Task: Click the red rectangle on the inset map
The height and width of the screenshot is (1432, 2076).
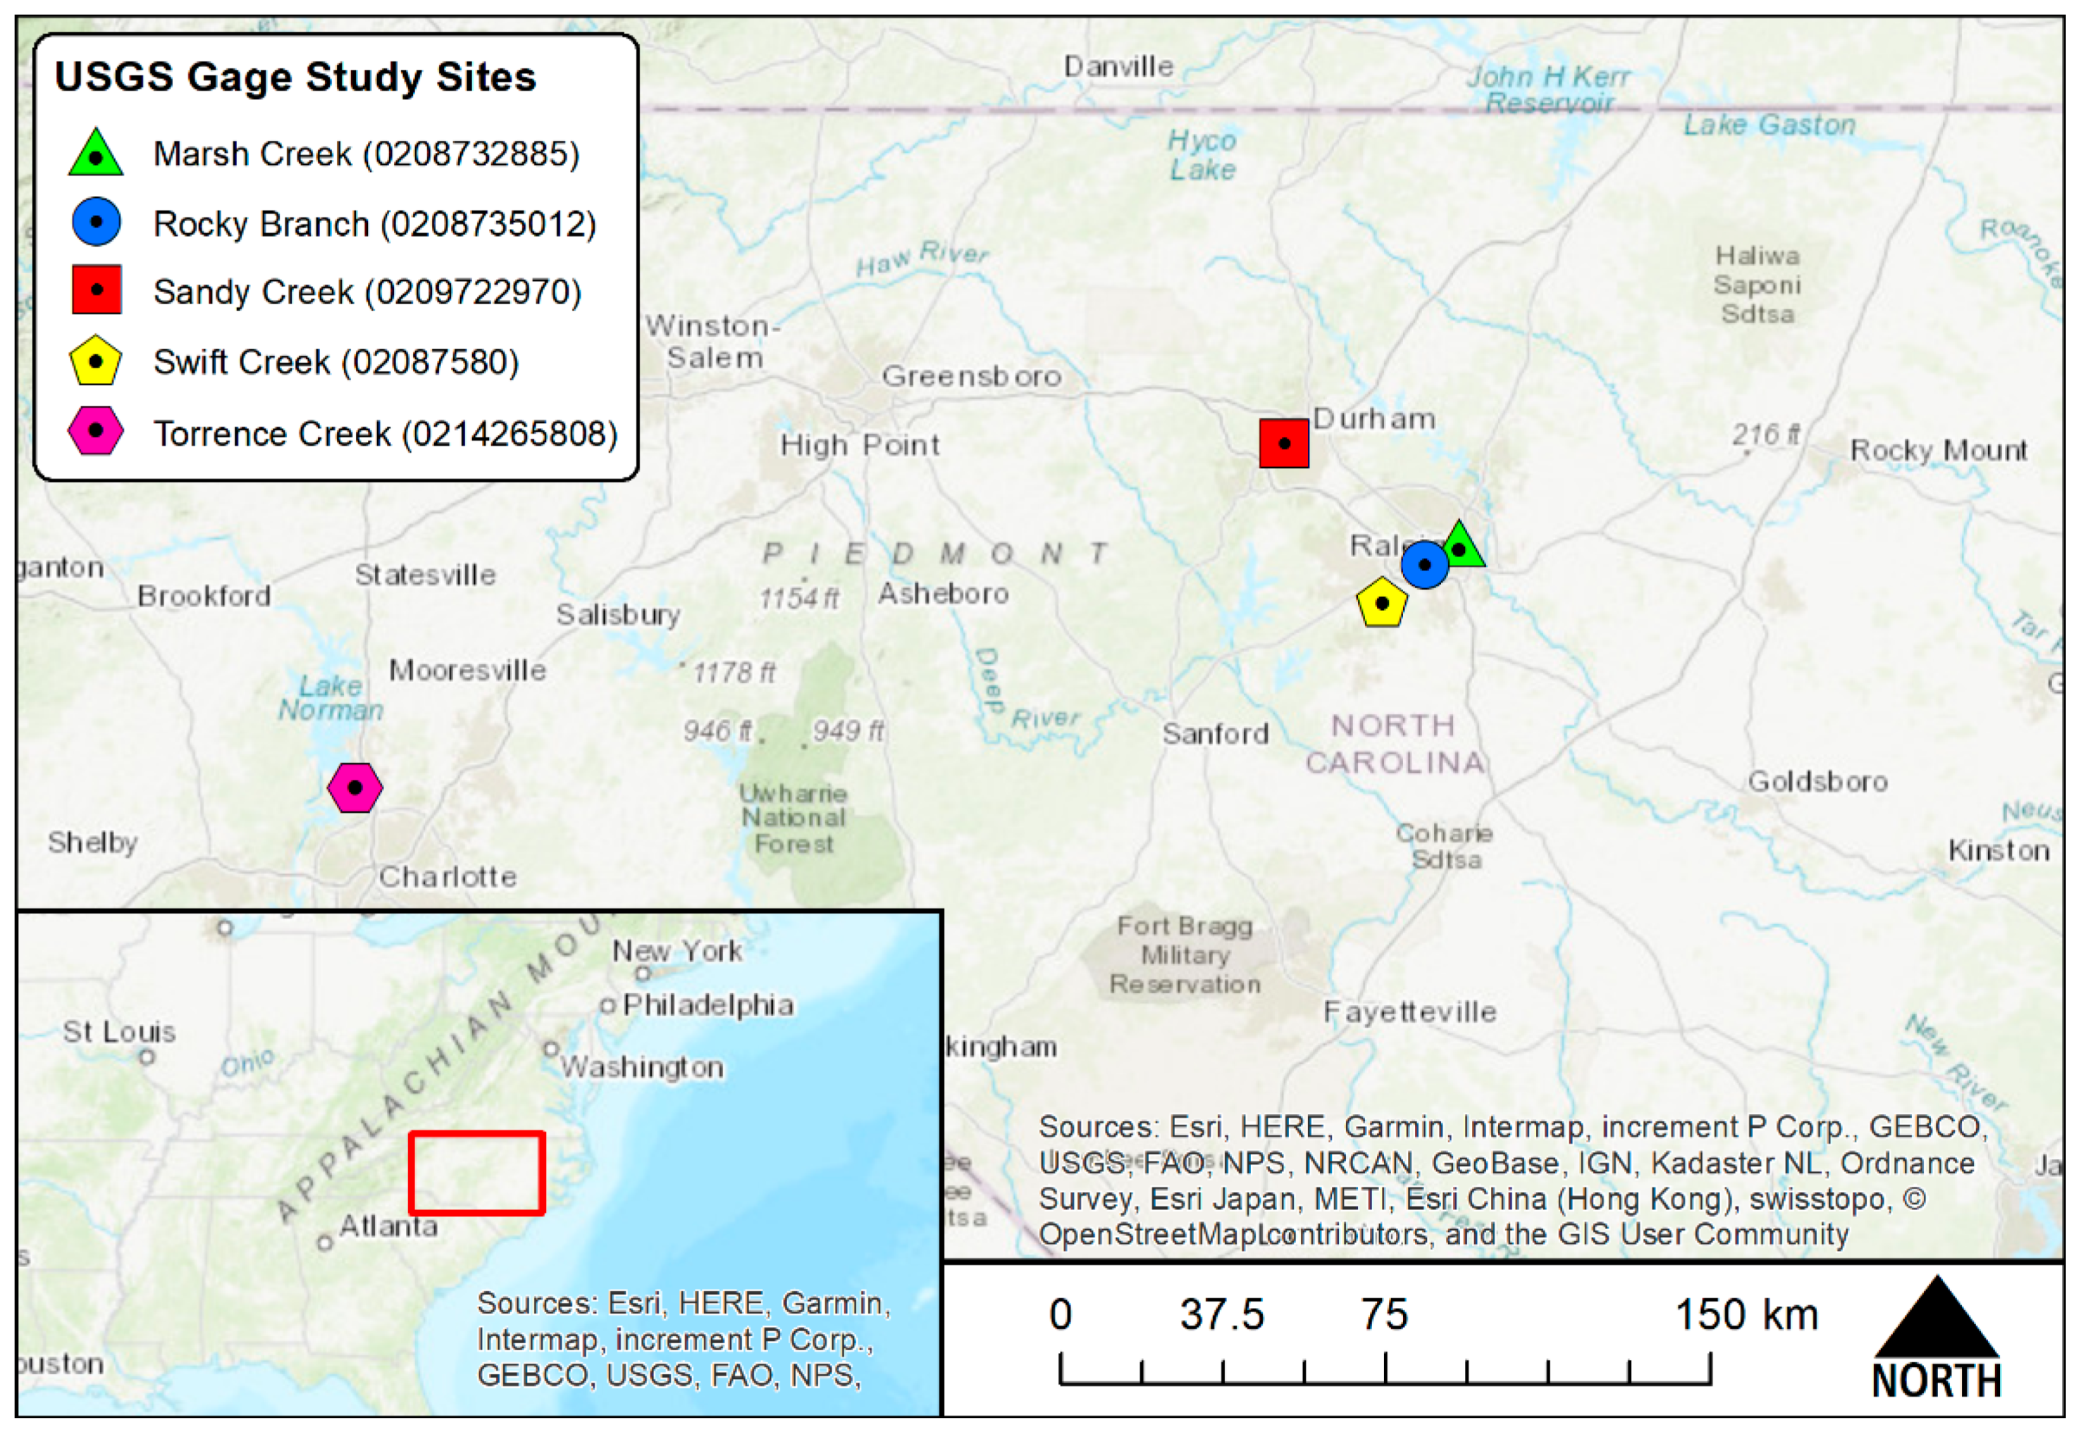Action: point(476,1173)
